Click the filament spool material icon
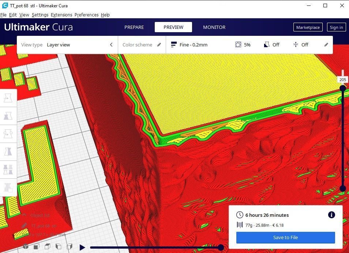349x253 pixels. pos(240,225)
